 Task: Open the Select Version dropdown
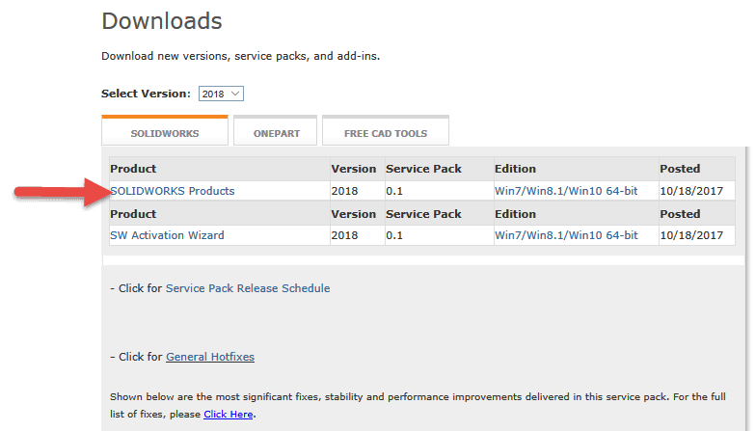point(221,94)
